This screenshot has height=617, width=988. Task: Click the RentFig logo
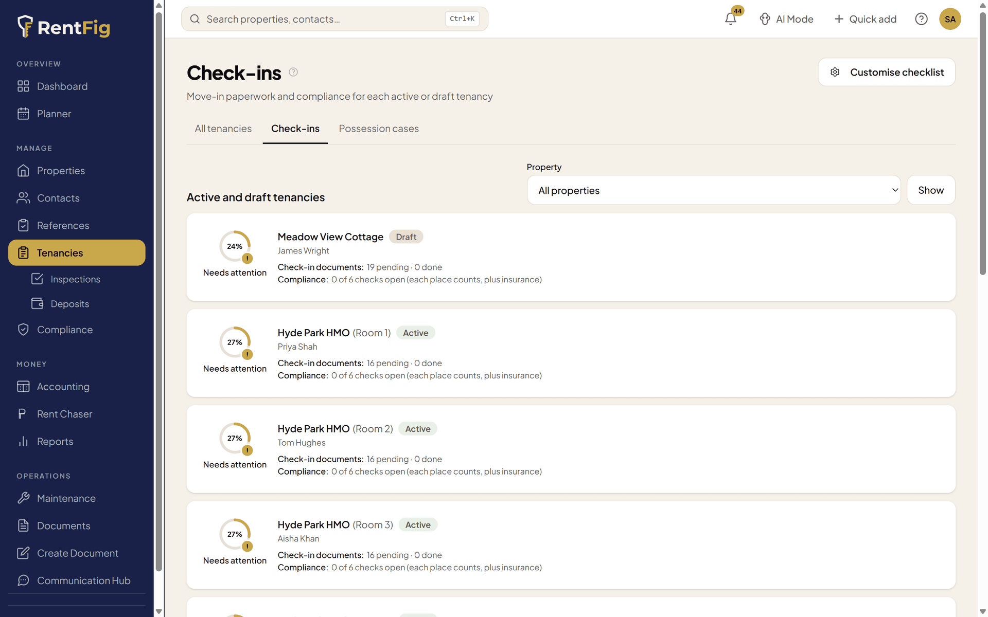tap(64, 27)
